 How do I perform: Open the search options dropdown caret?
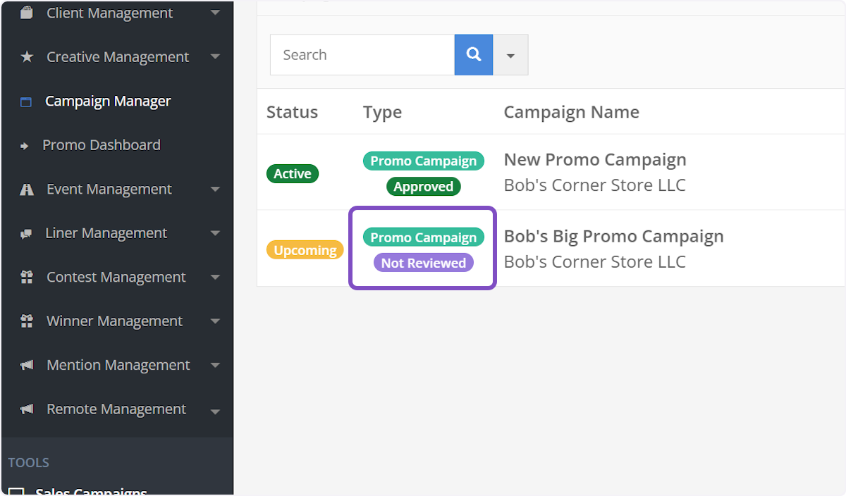coord(510,55)
